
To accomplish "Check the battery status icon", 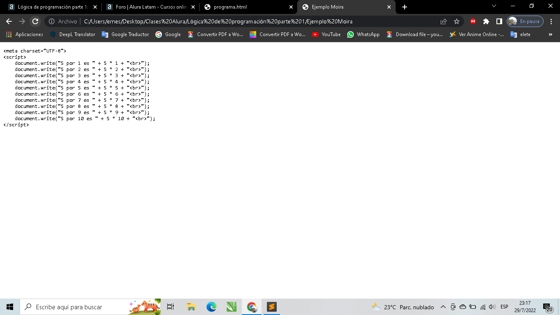I will click(x=473, y=307).
